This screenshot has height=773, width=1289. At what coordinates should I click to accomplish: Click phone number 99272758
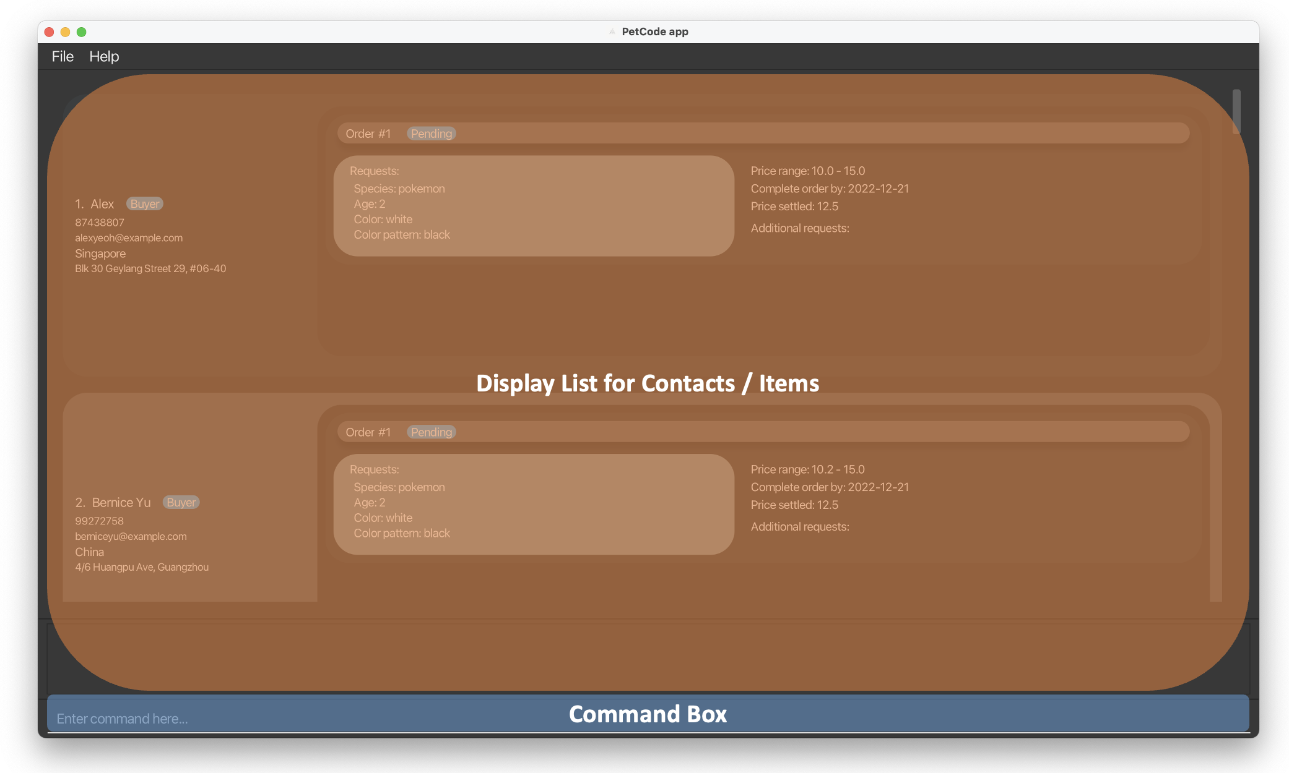tap(99, 521)
